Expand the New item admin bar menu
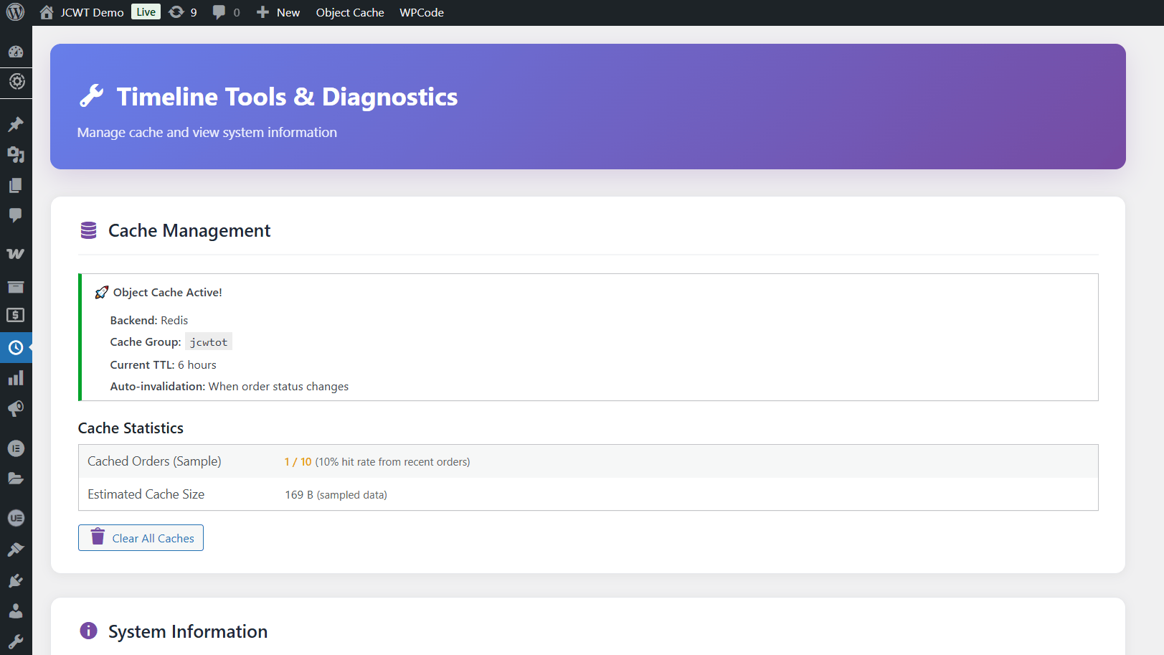This screenshot has height=655, width=1164. tap(278, 12)
